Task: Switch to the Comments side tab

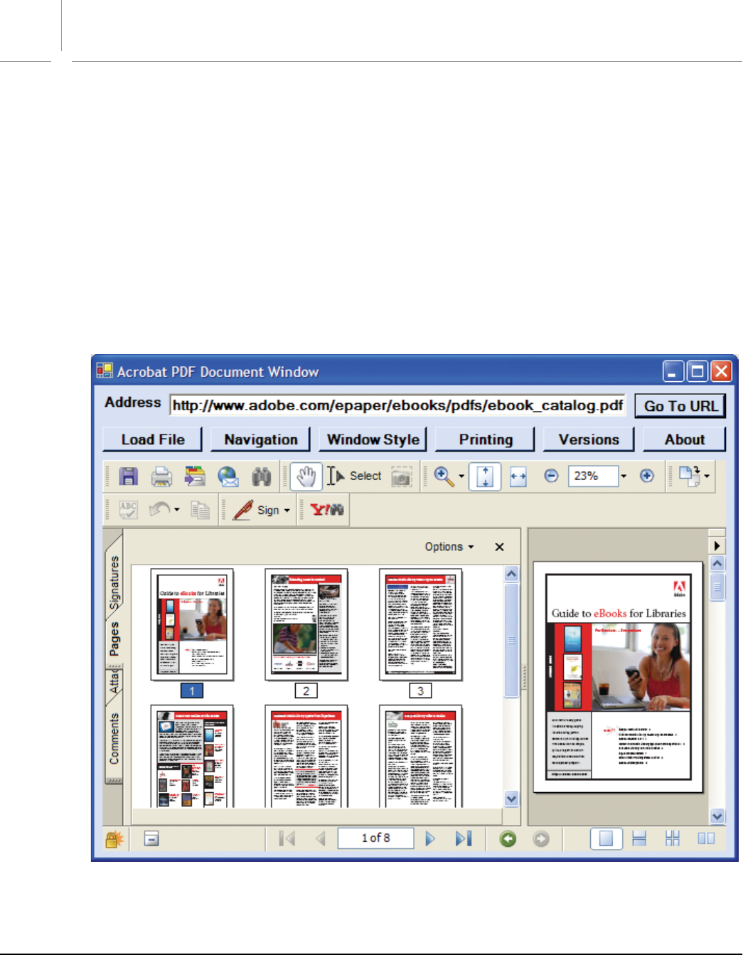Action: tap(114, 738)
